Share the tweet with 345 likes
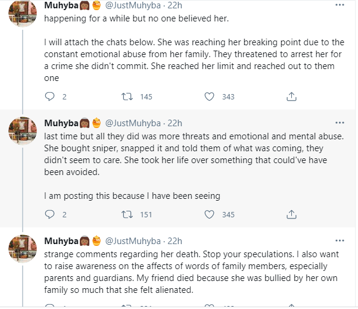The width and height of the screenshot is (358, 309). (x=292, y=214)
